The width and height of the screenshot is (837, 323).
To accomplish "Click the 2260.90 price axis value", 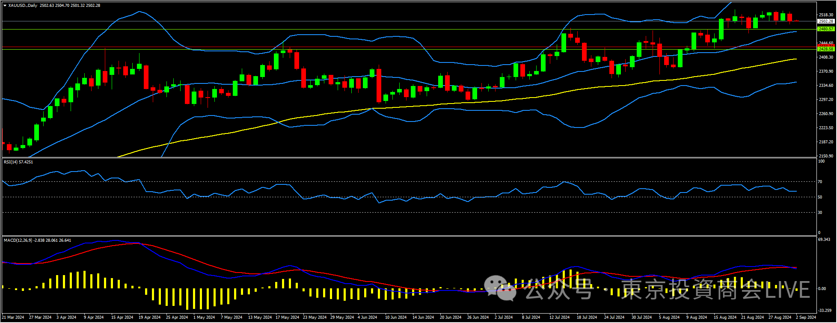I will 825,113.
